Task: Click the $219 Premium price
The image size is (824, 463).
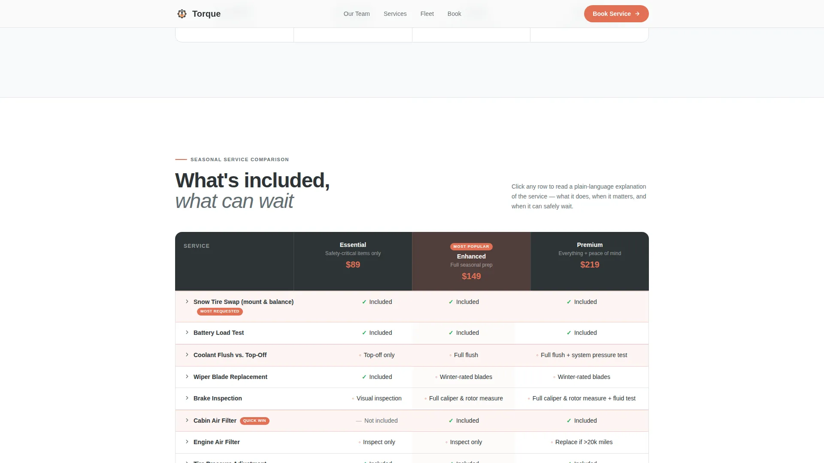Action: coord(590,265)
